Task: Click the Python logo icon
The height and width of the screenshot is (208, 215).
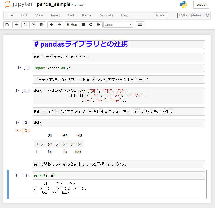Action: 183,5
